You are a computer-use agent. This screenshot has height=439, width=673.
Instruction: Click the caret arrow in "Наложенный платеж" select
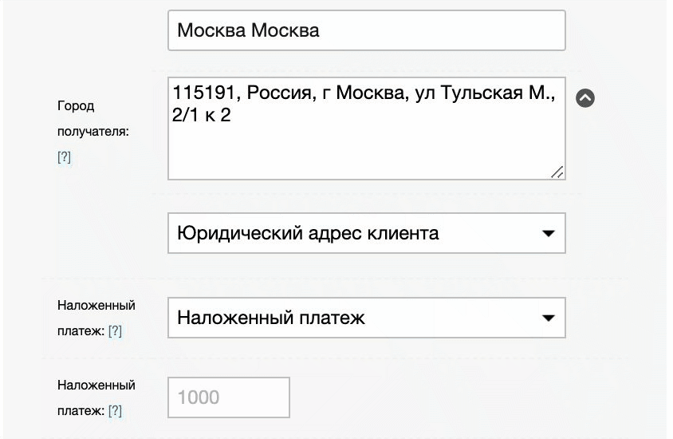pos(548,318)
